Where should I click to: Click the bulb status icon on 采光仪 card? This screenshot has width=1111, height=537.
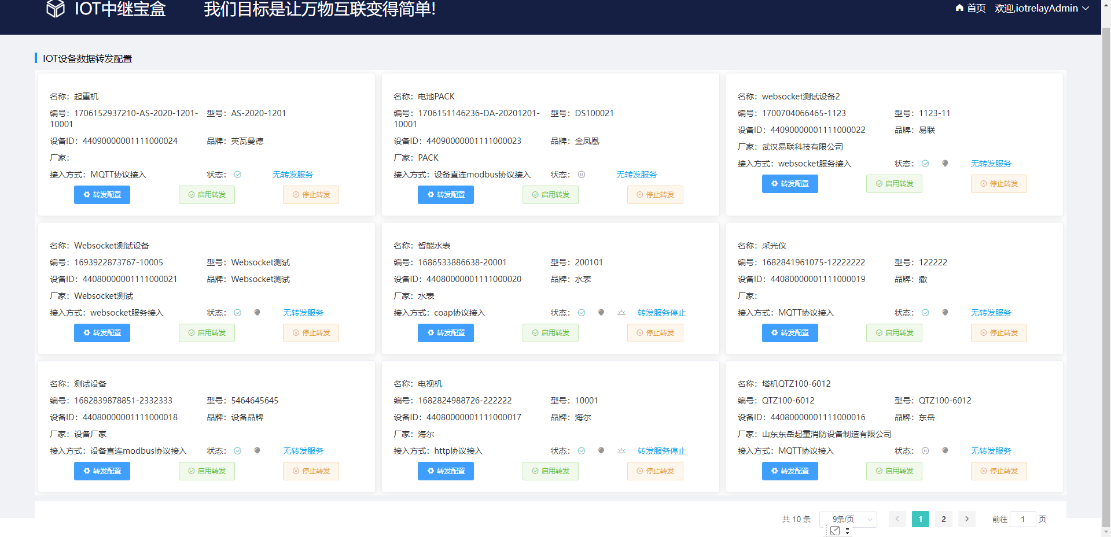coord(945,312)
